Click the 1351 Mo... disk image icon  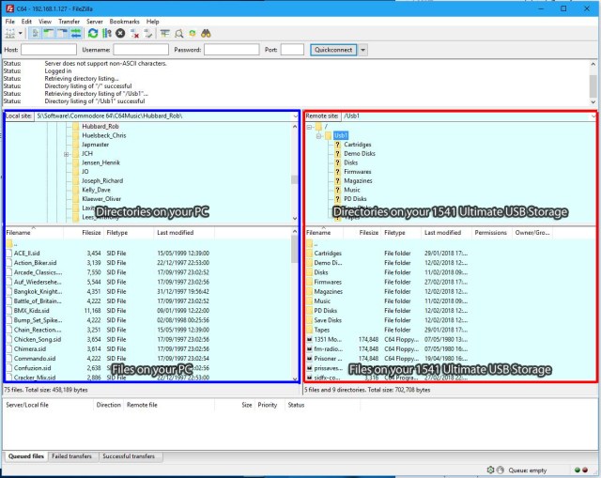click(309, 339)
